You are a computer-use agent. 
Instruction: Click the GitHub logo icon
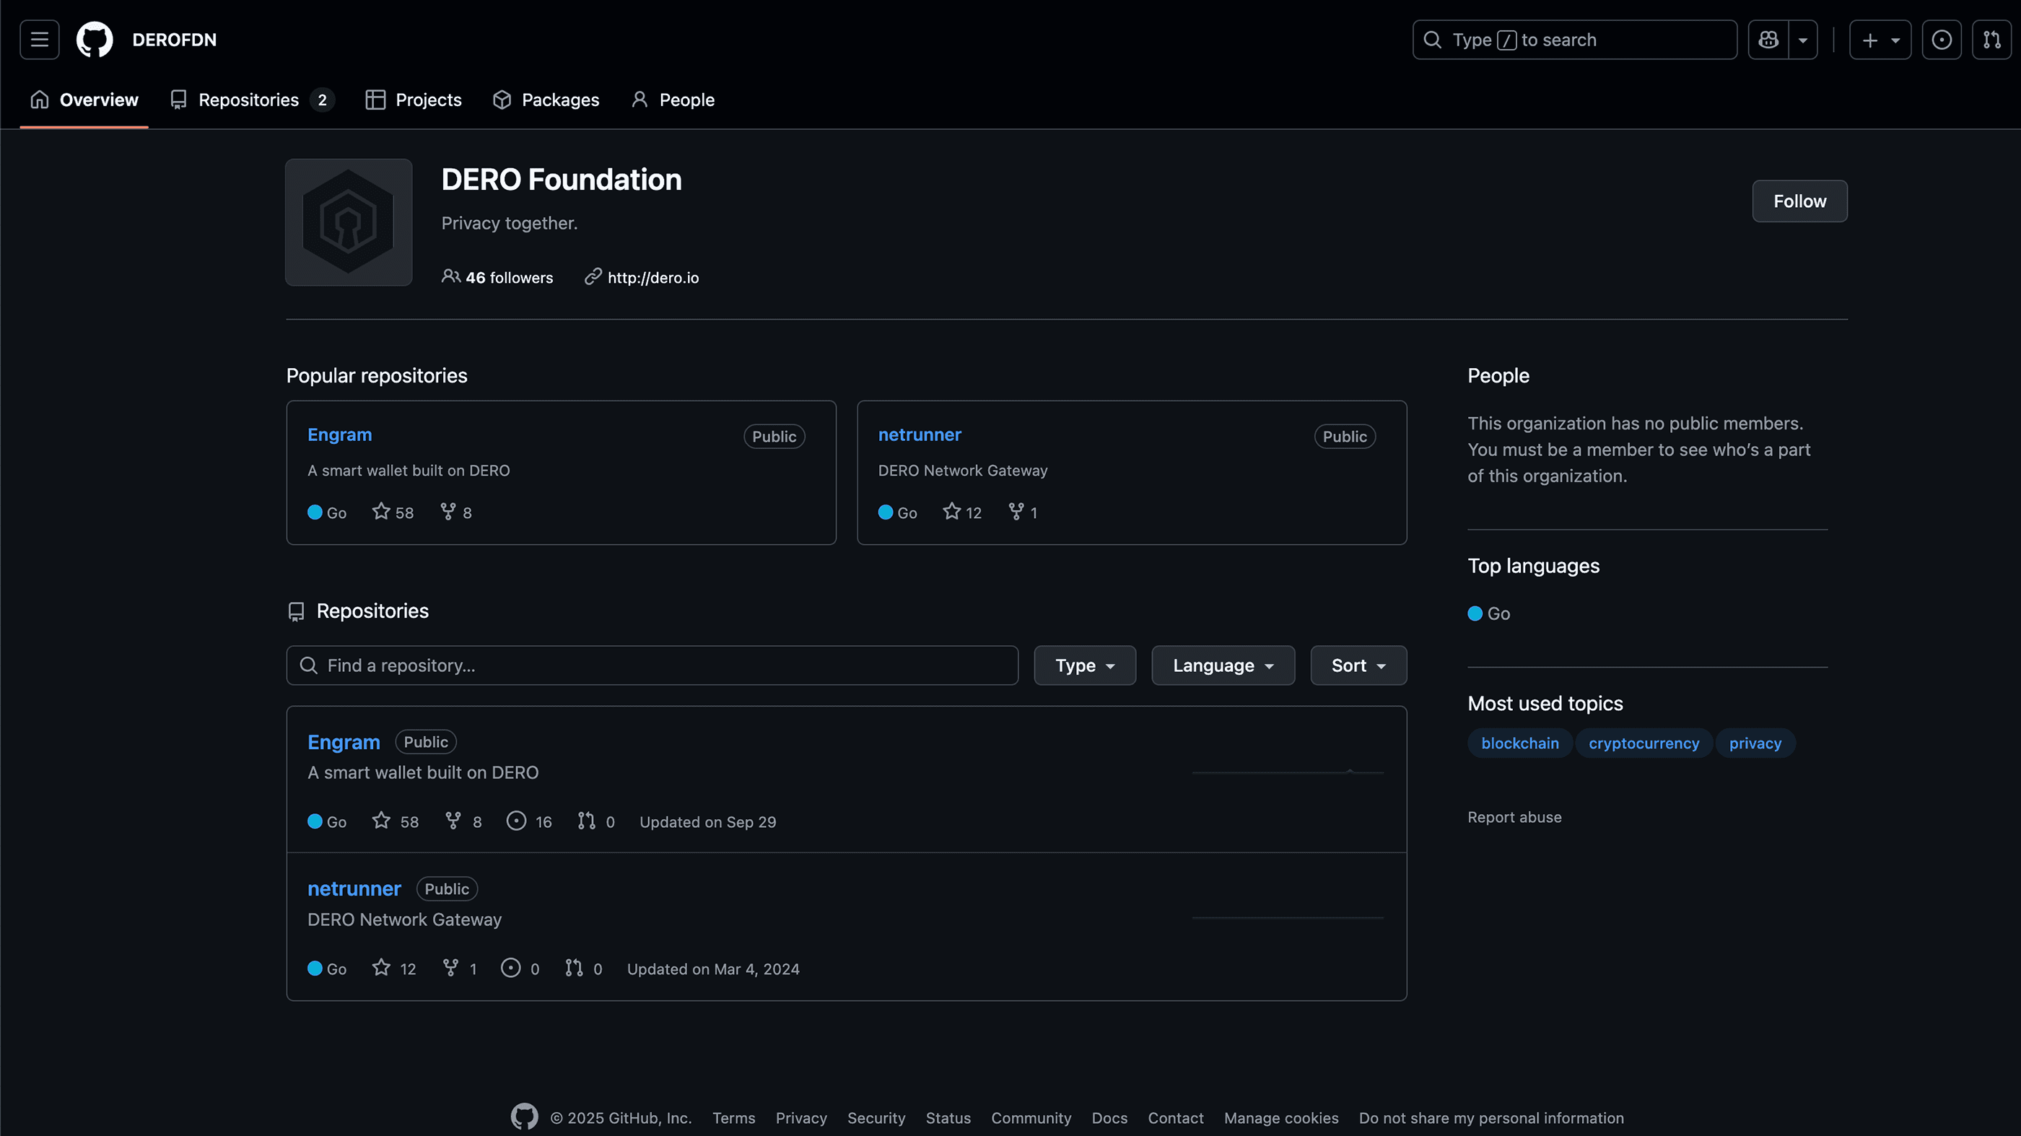point(93,39)
